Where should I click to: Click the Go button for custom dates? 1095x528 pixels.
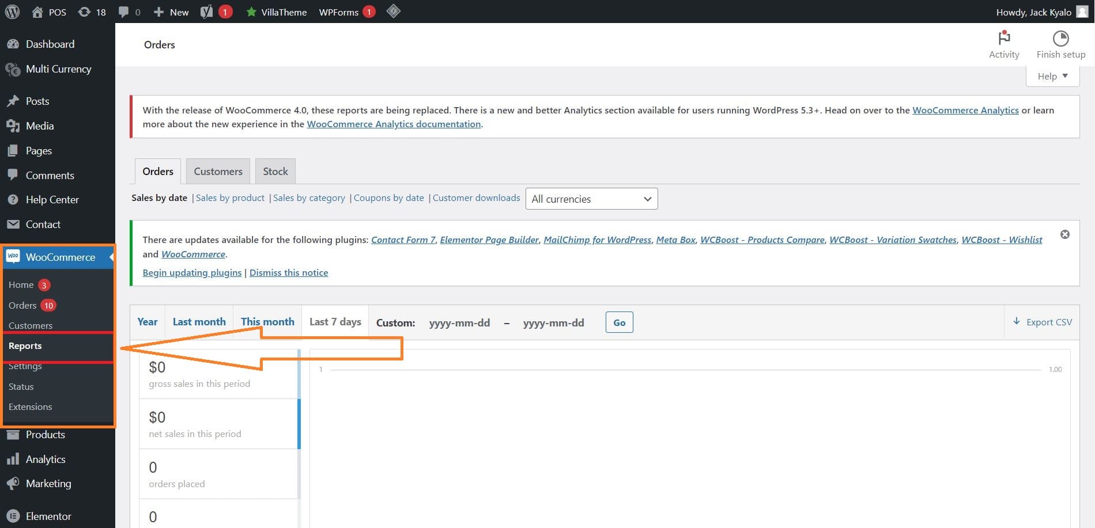pyautogui.click(x=618, y=322)
